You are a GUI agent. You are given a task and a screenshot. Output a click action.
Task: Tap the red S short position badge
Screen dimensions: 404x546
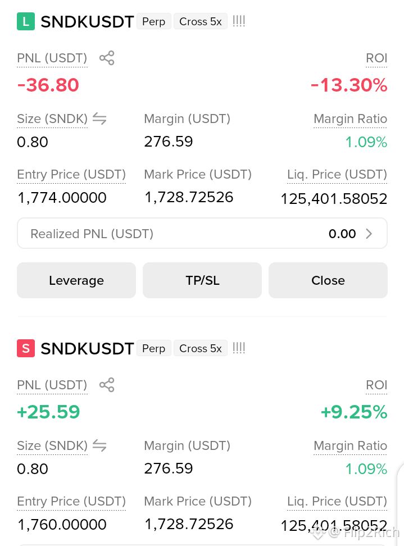coord(26,348)
